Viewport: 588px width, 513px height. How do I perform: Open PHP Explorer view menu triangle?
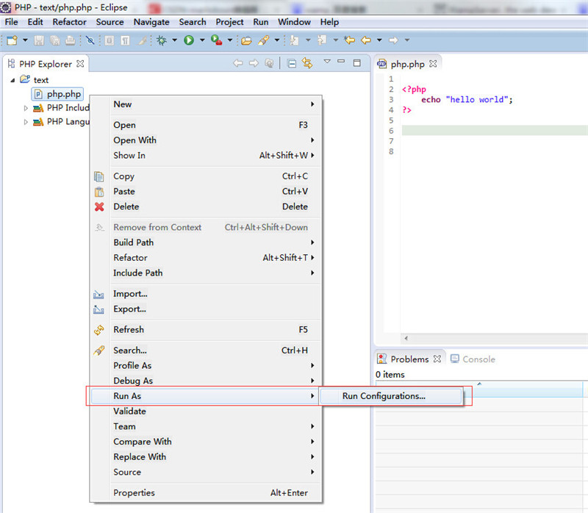pos(327,63)
